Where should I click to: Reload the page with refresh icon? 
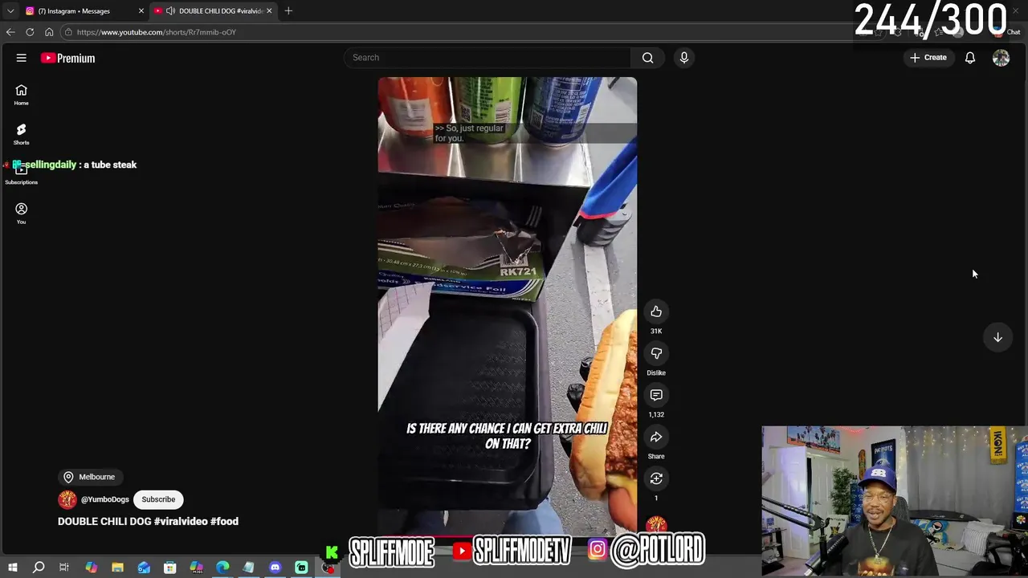(30, 32)
